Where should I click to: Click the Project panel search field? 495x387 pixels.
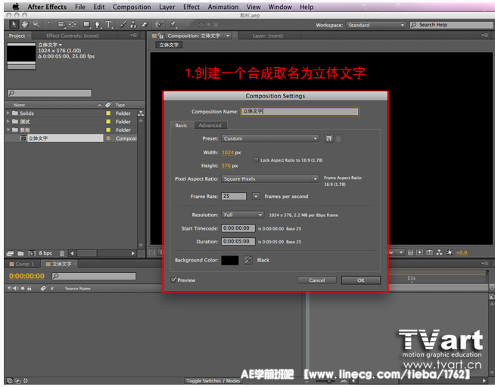click(x=50, y=93)
